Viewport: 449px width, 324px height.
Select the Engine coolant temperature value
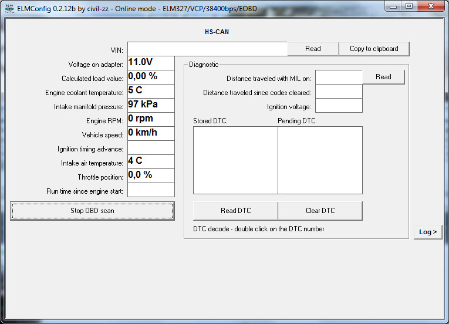pos(151,91)
